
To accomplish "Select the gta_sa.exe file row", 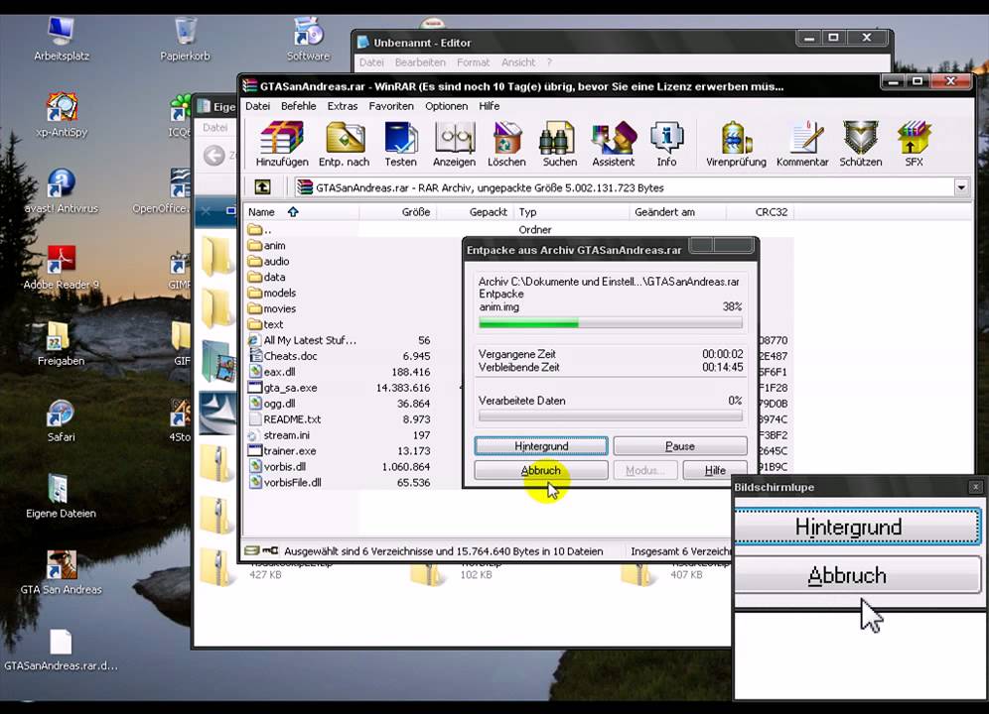I will click(290, 388).
